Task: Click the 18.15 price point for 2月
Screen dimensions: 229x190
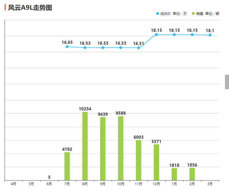Action: [x=192, y=35]
